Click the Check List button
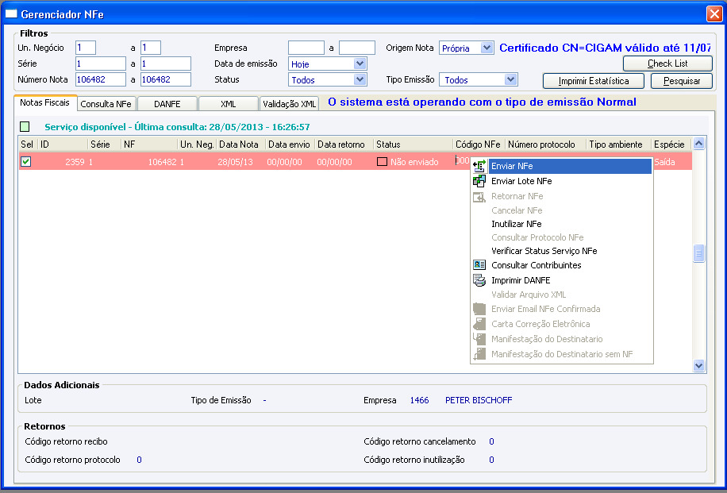 click(x=667, y=64)
